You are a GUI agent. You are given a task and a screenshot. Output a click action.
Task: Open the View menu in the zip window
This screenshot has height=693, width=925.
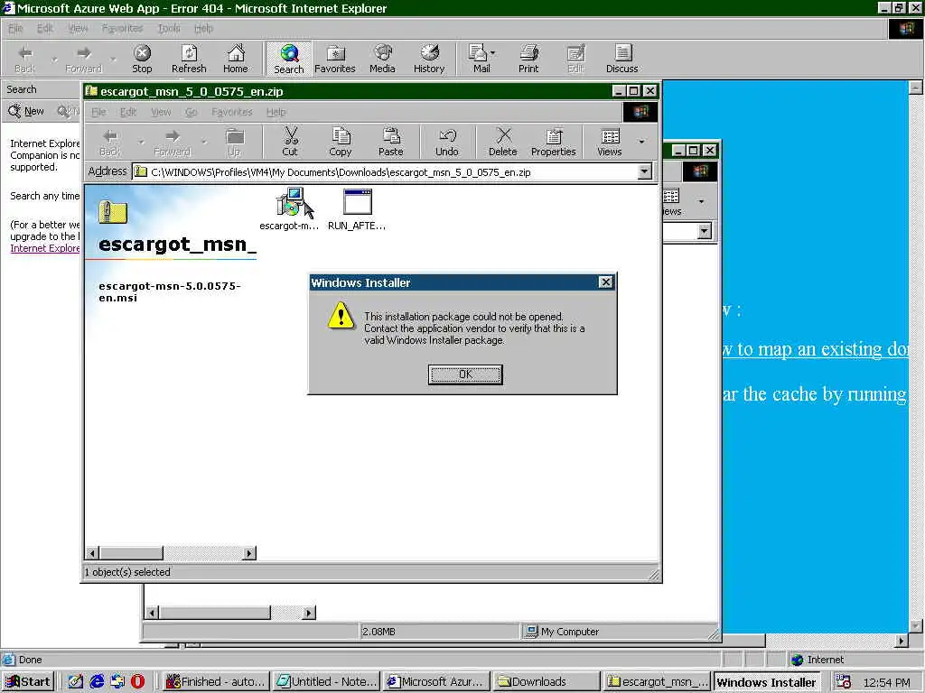click(x=161, y=112)
